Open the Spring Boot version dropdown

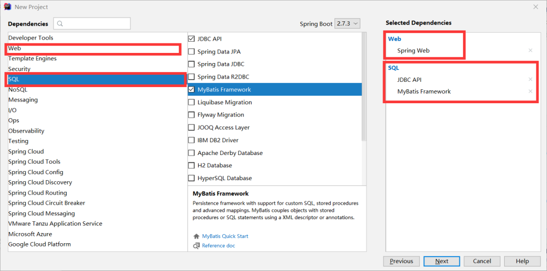click(347, 24)
